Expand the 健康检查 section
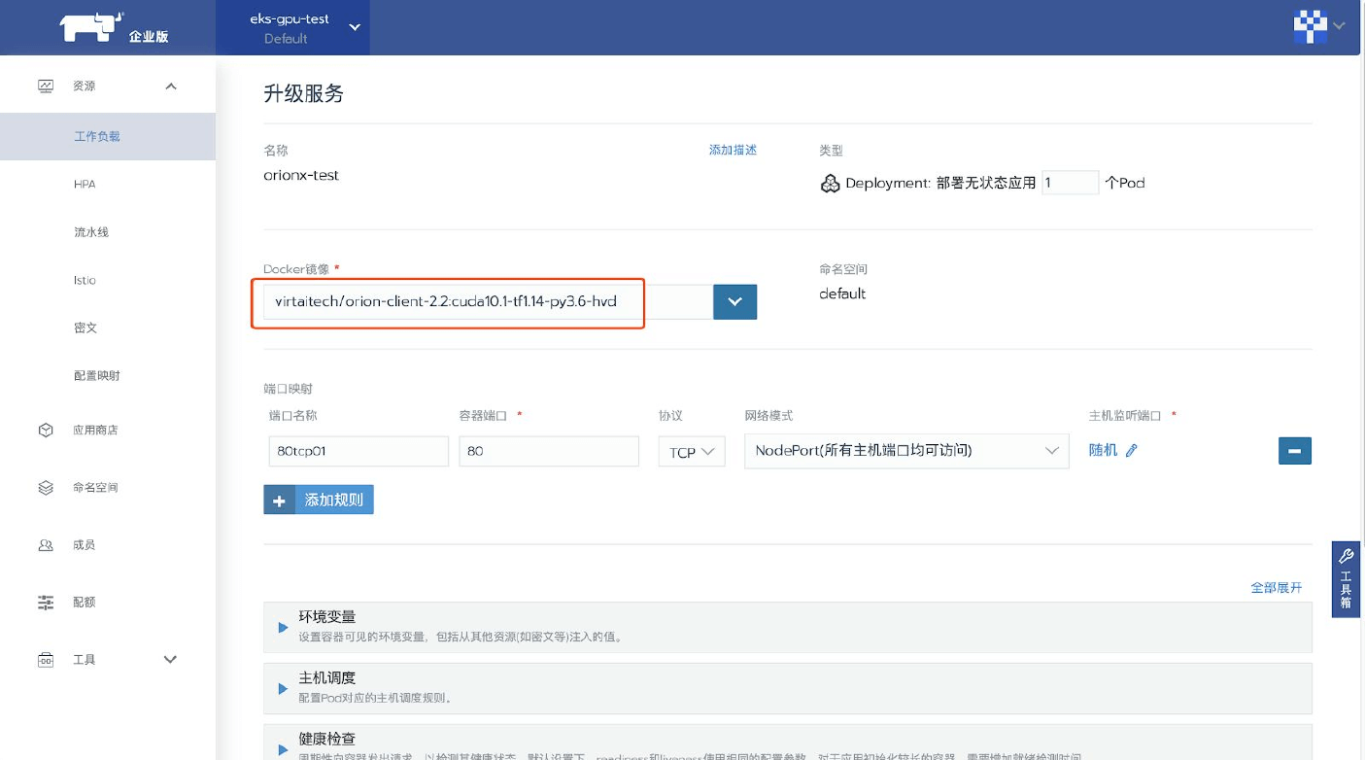This screenshot has width=1365, height=760. (788, 742)
